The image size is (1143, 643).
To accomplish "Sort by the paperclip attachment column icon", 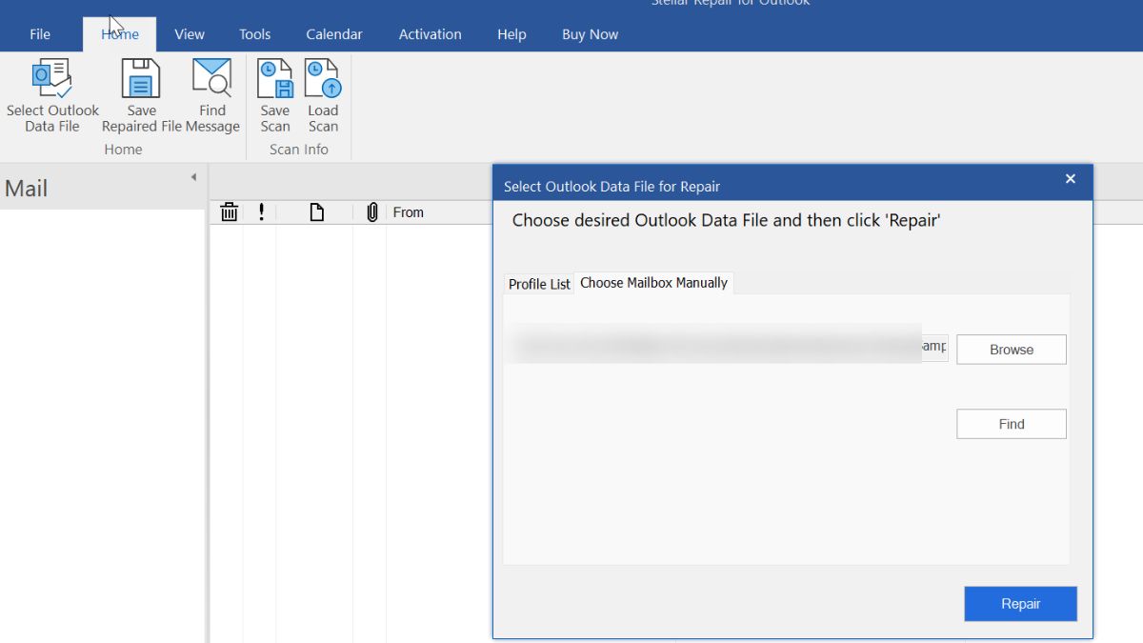I will [372, 212].
